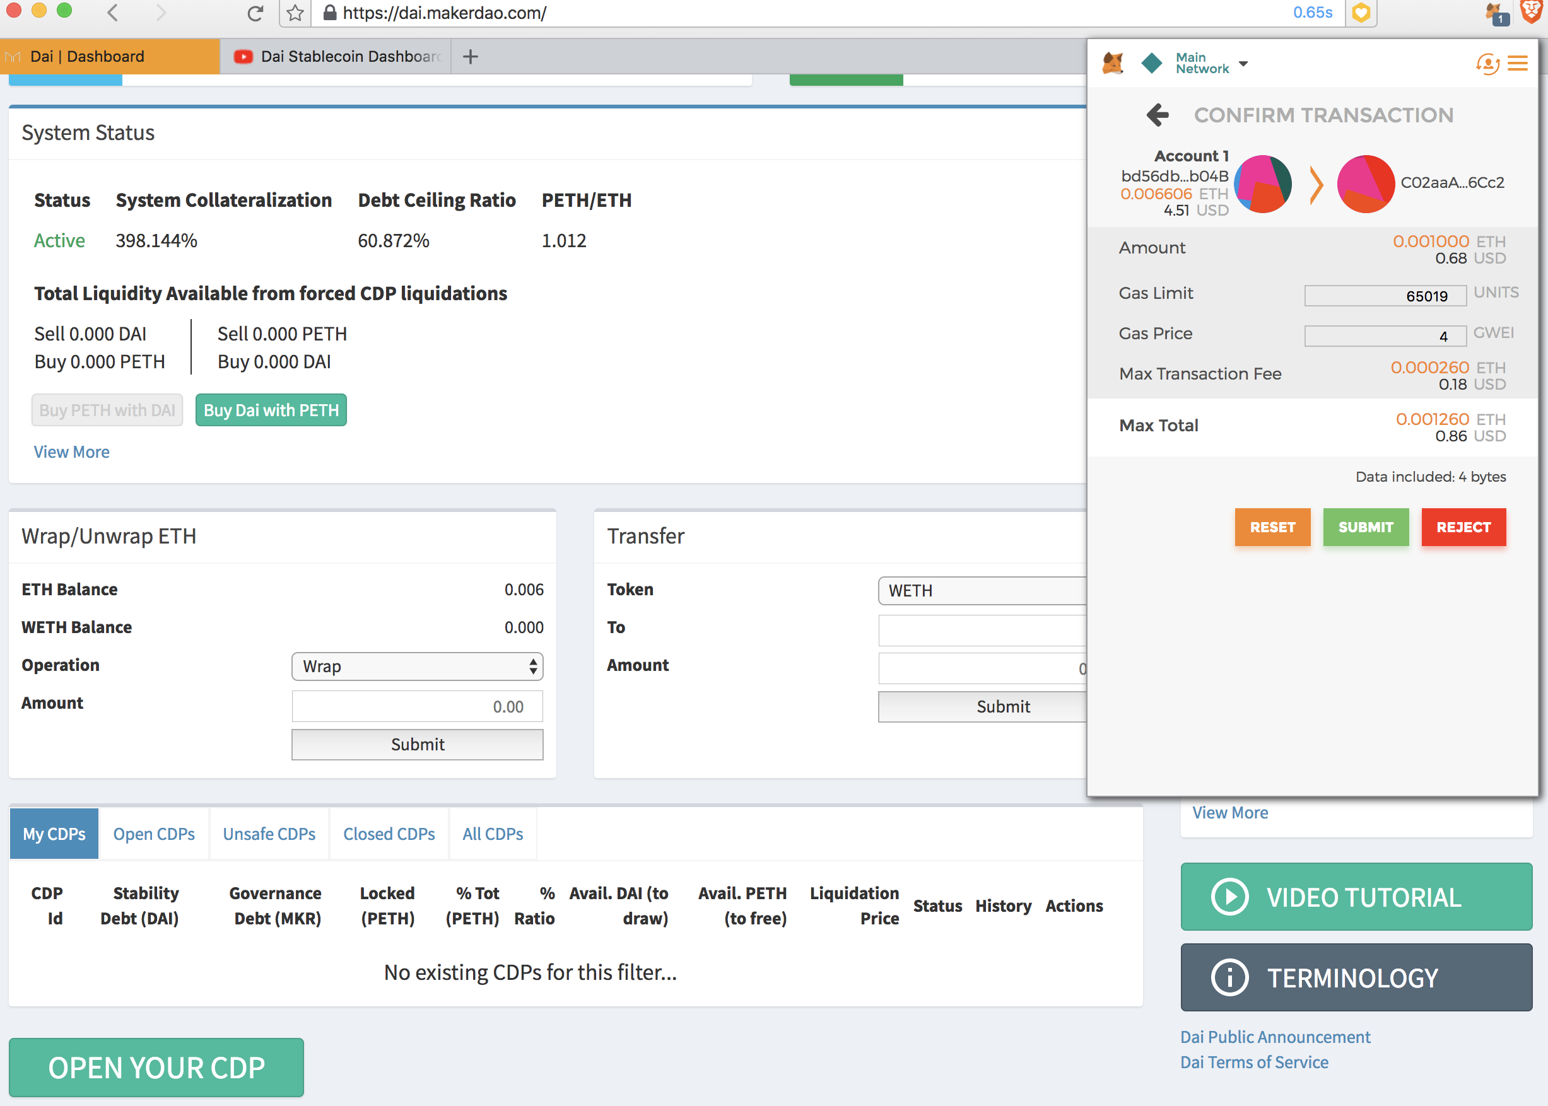The image size is (1548, 1106).
Task: Click the green SUBMIT transaction button
Action: (x=1366, y=527)
